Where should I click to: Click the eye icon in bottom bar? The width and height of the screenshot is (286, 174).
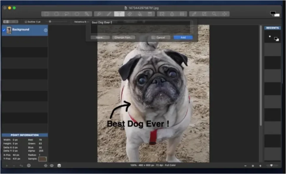[52, 165]
